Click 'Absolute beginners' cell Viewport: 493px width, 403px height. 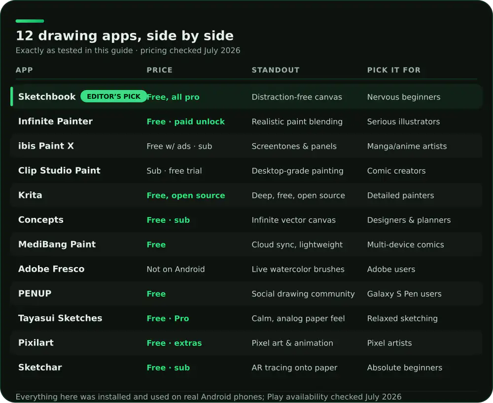pyautogui.click(x=405, y=368)
